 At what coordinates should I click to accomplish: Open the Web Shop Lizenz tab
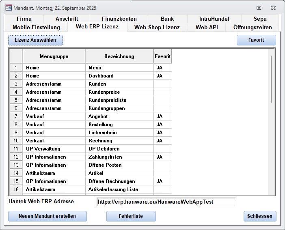tap(157, 27)
